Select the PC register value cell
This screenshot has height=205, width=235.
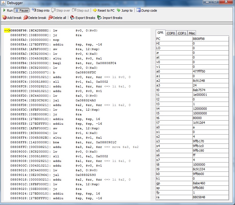(210, 39)
